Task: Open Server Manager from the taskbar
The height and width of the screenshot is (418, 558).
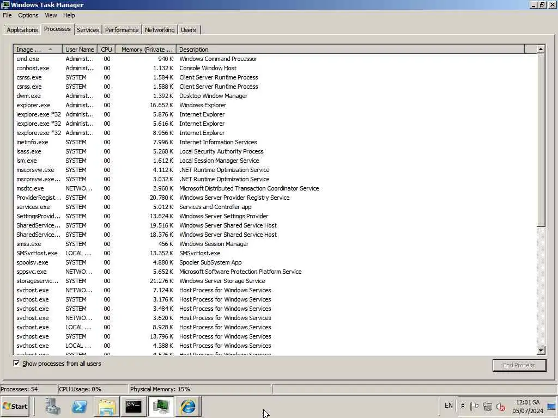Action: pos(53,406)
